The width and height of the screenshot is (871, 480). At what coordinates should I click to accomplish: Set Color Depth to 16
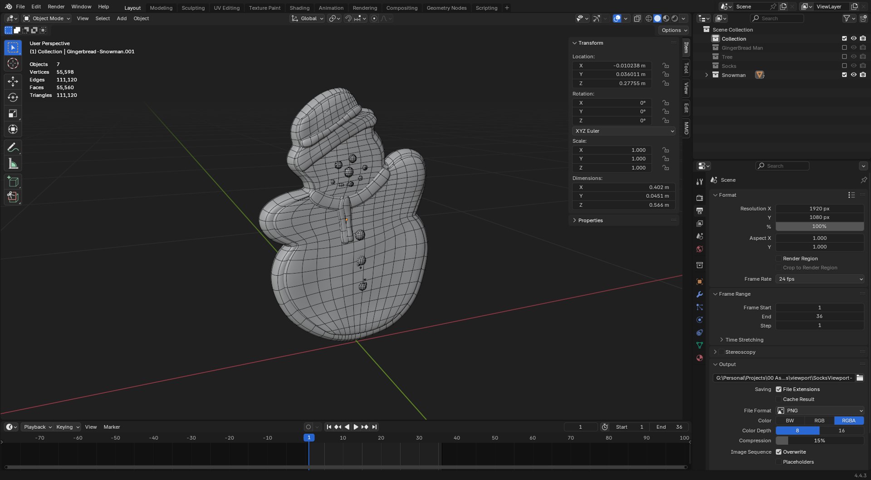(x=842, y=431)
